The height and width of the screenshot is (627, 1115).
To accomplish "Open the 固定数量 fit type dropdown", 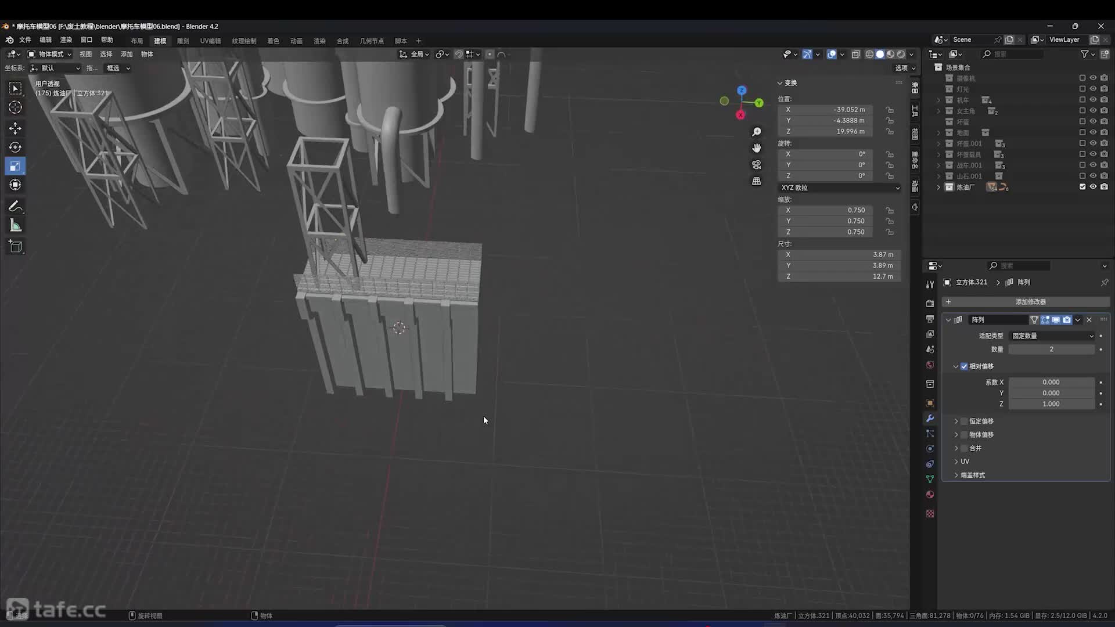I will click(x=1052, y=336).
